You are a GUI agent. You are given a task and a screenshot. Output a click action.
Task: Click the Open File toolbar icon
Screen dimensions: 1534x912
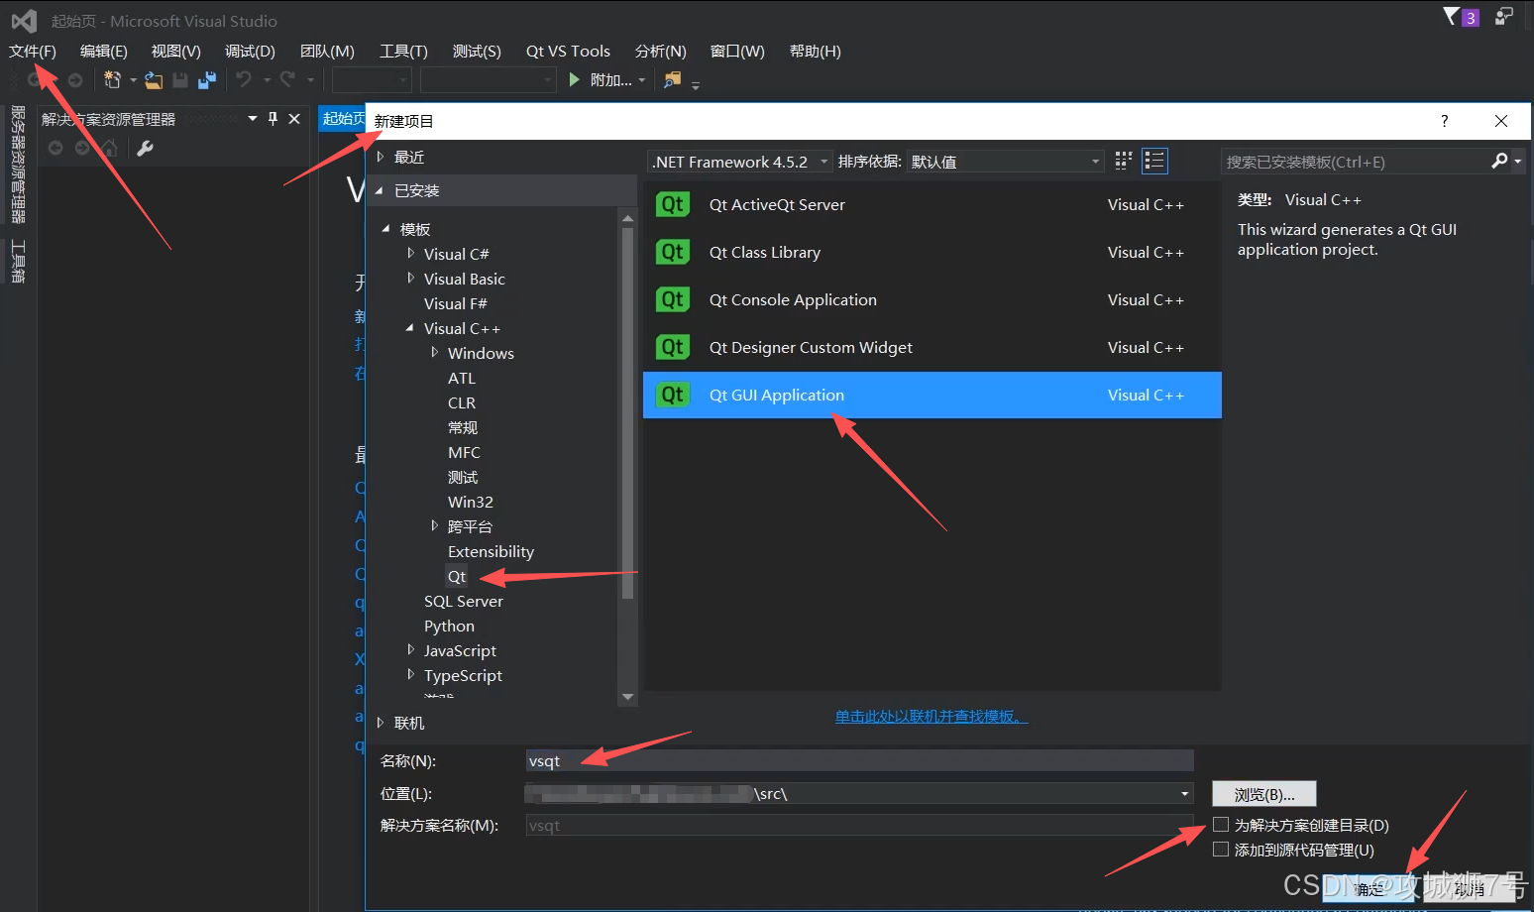click(x=154, y=80)
